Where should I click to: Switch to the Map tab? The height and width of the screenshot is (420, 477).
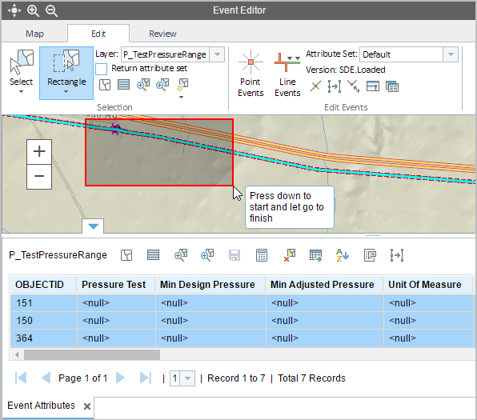(x=34, y=34)
